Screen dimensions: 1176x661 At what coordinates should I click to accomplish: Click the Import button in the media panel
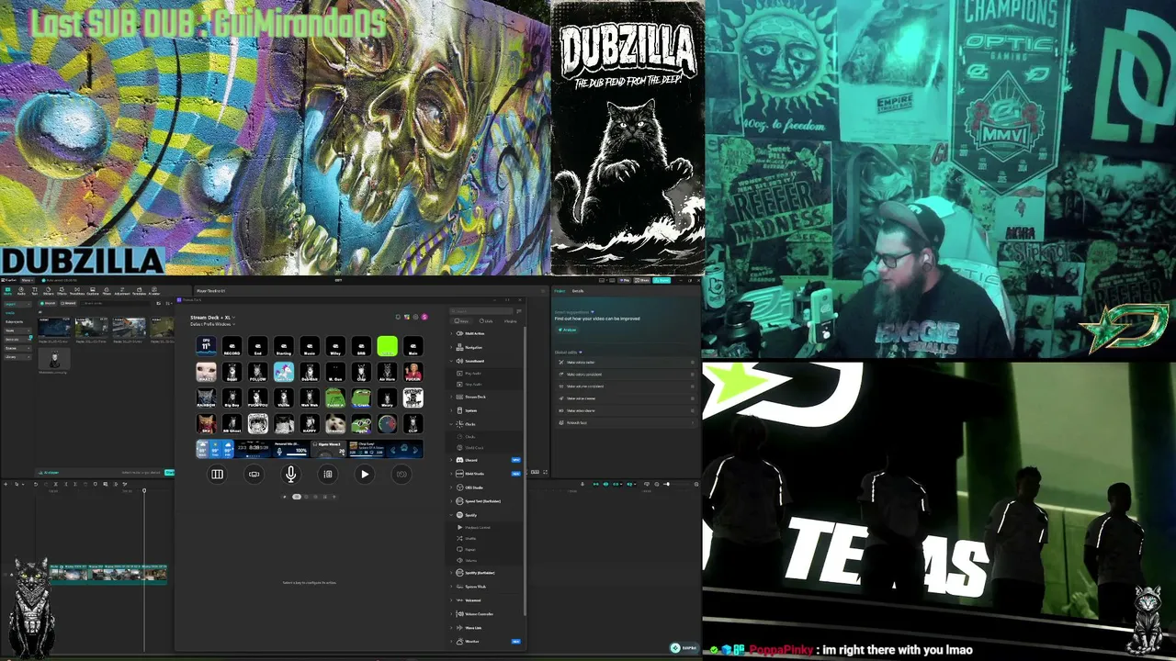point(46,303)
